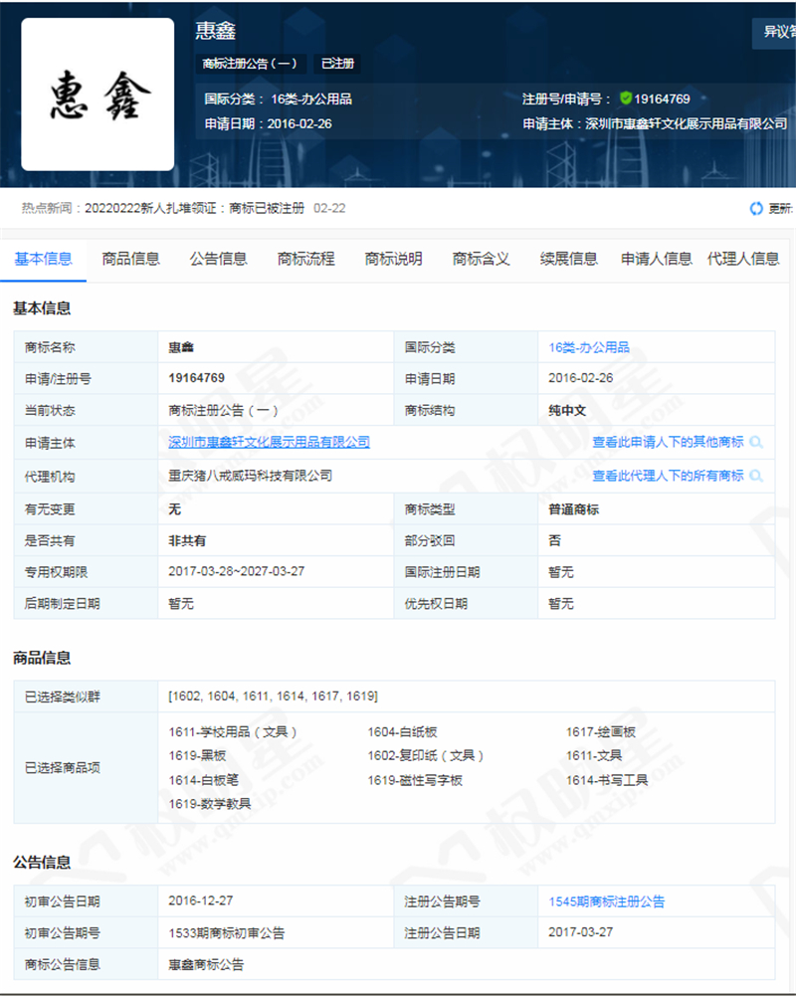Click registration announcement date 2017-03-27
Viewport: 796px width, 996px height.
pos(581,932)
